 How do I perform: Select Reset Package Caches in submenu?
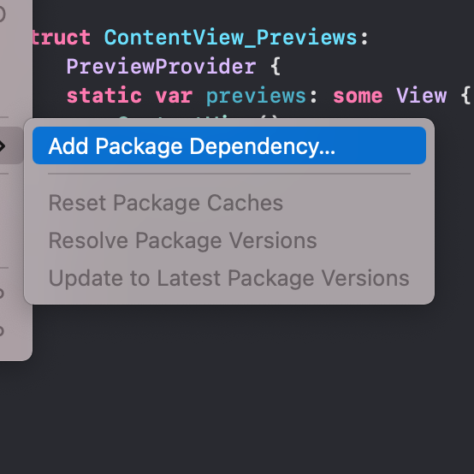tap(166, 203)
